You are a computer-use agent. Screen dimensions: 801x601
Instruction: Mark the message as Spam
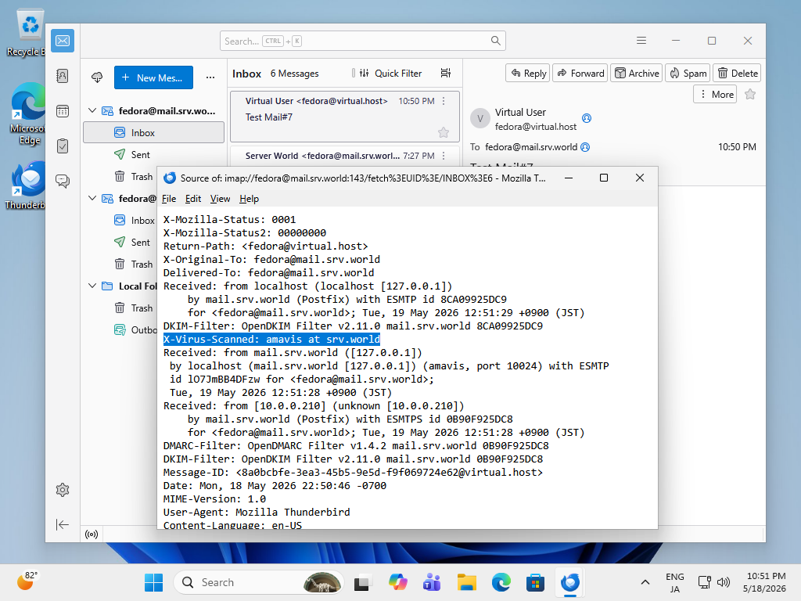[x=688, y=73]
